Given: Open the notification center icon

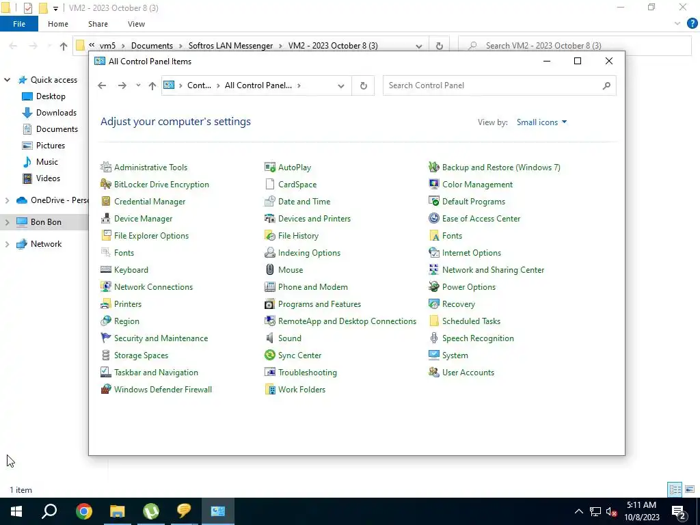Looking at the screenshot, I should (x=679, y=511).
